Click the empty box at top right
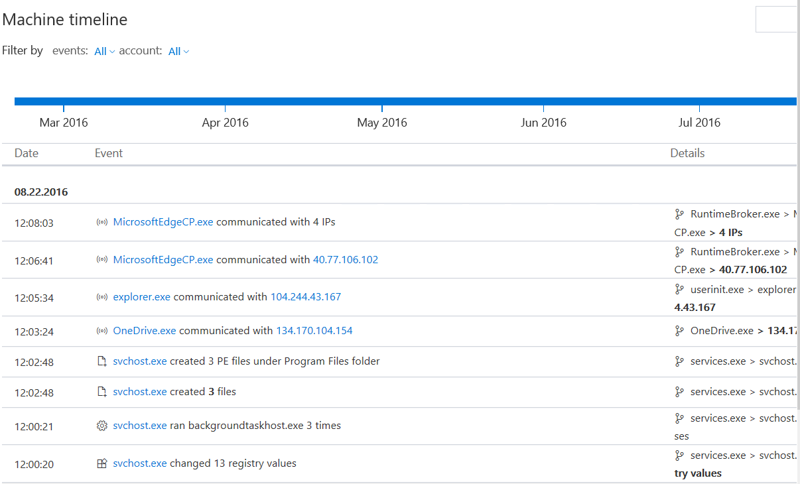 (777, 19)
